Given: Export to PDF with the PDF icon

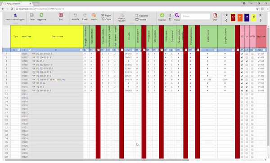Looking at the screenshot, I should coord(215,15).
